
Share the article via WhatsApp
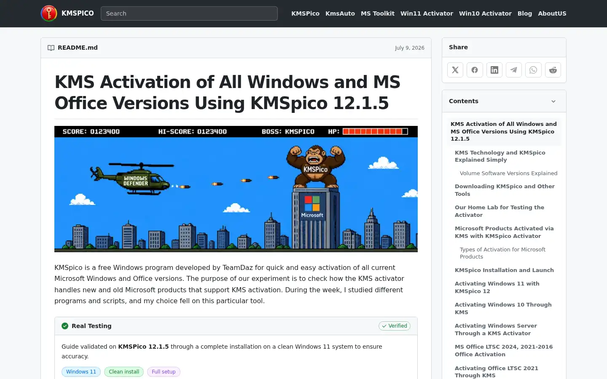click(533, 70)
